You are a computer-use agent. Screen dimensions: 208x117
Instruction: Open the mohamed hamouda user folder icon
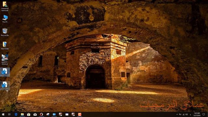5,6
